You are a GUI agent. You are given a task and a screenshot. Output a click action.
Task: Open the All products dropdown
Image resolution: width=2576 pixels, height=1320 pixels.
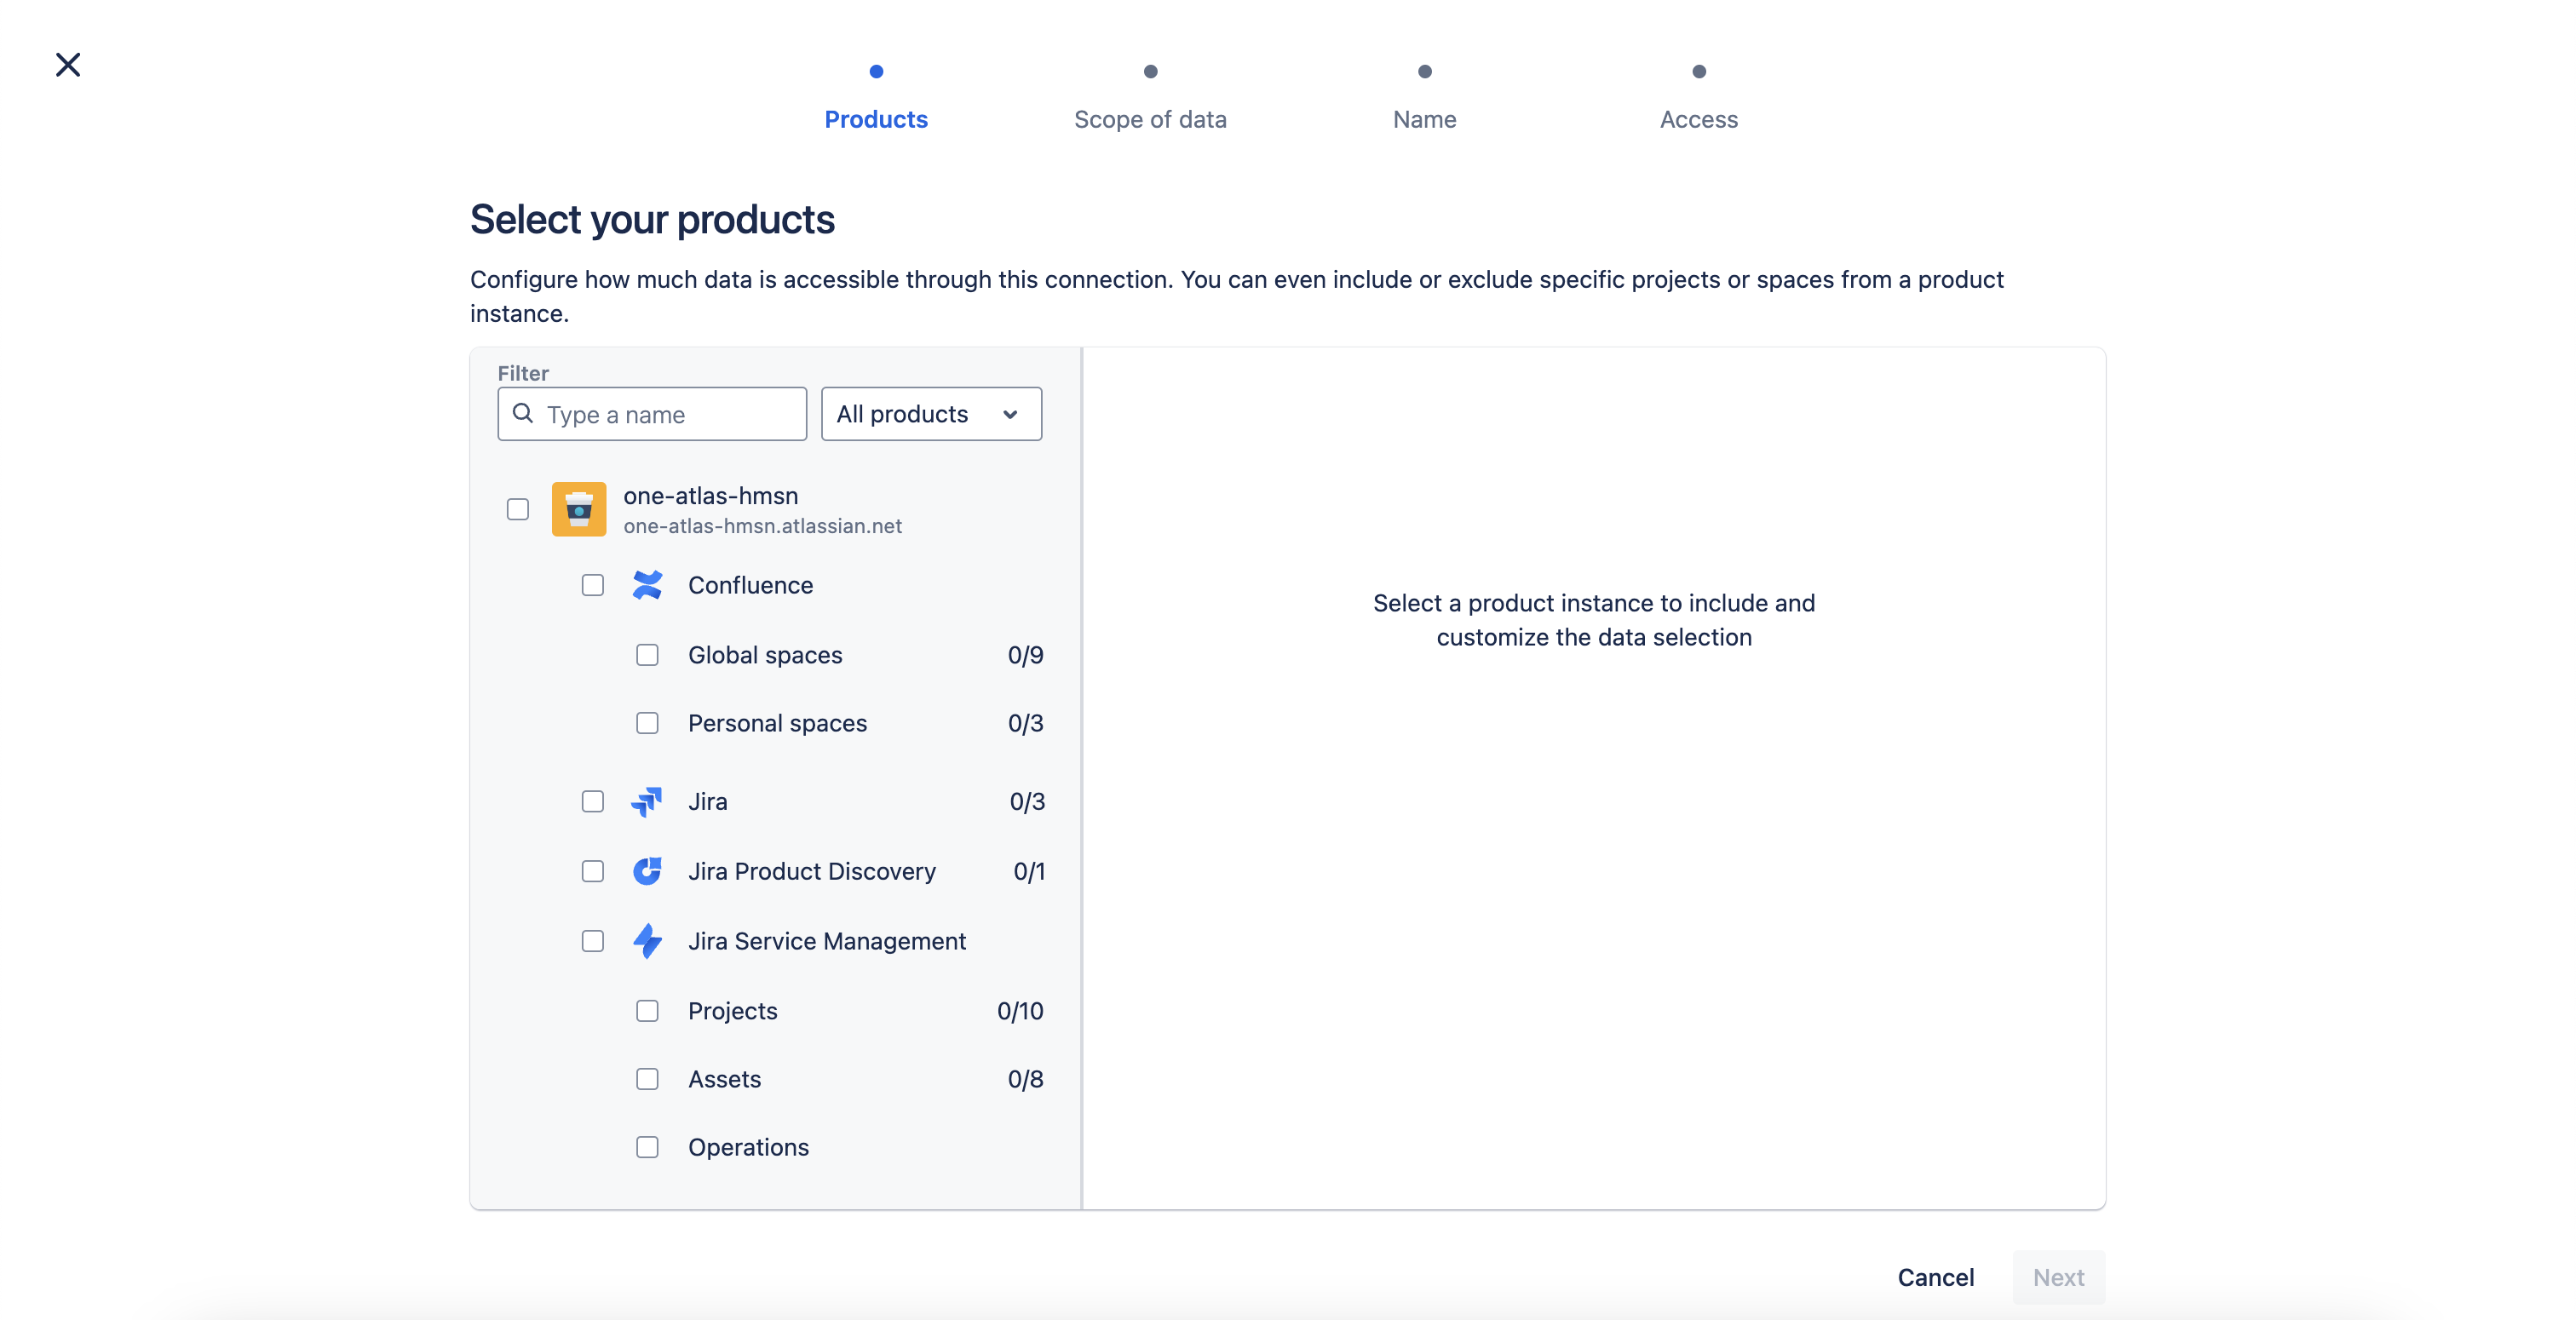931,413
